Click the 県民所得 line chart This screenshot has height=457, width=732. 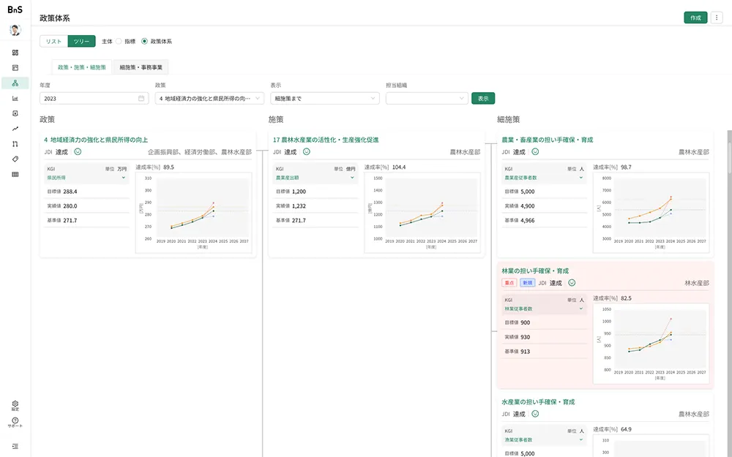pos(194,213)
